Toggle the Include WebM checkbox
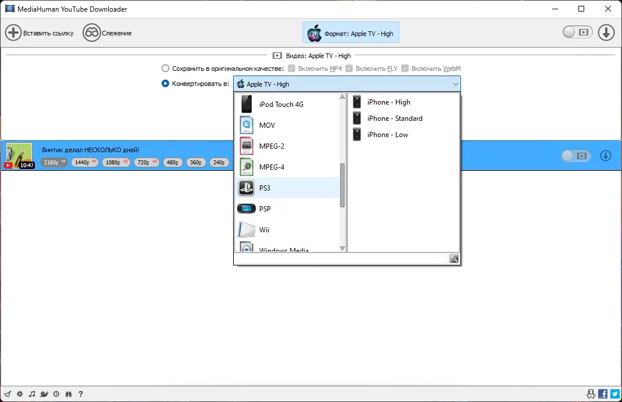The height and width of the screenshot is (402, 622). pyautogui.click(x=405, y=69)
